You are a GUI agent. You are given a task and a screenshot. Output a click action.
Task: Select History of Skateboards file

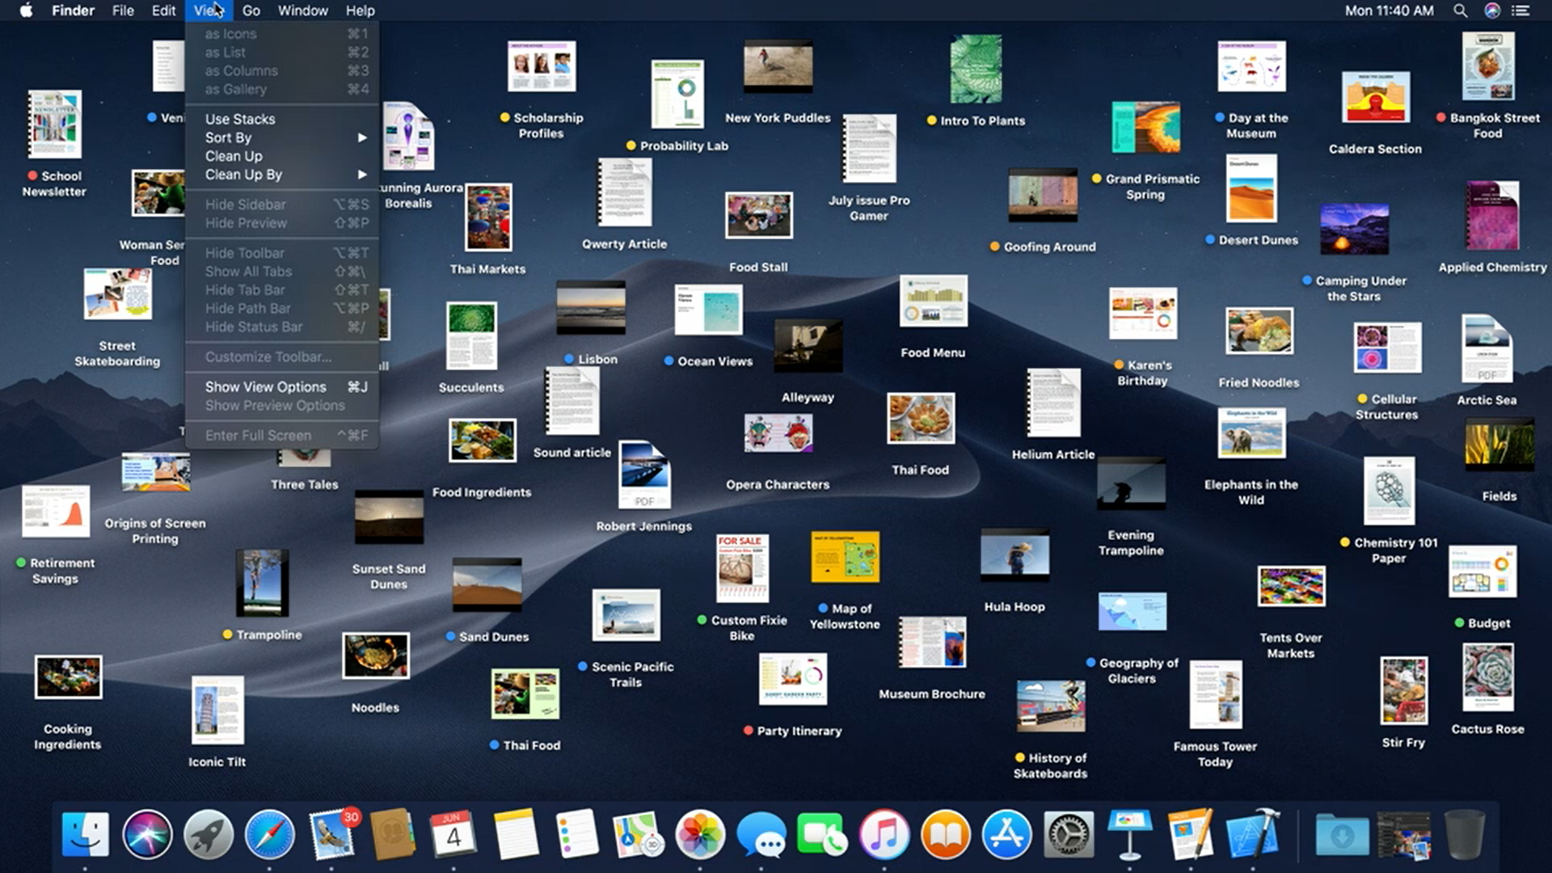pyautogui.click(x=1051, y=706)
